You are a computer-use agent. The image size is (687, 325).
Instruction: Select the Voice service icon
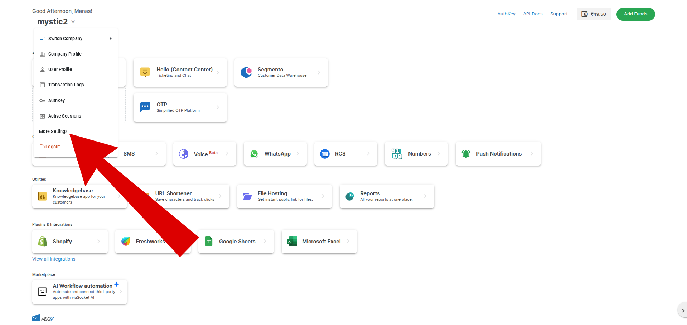[x=184, y=154]
